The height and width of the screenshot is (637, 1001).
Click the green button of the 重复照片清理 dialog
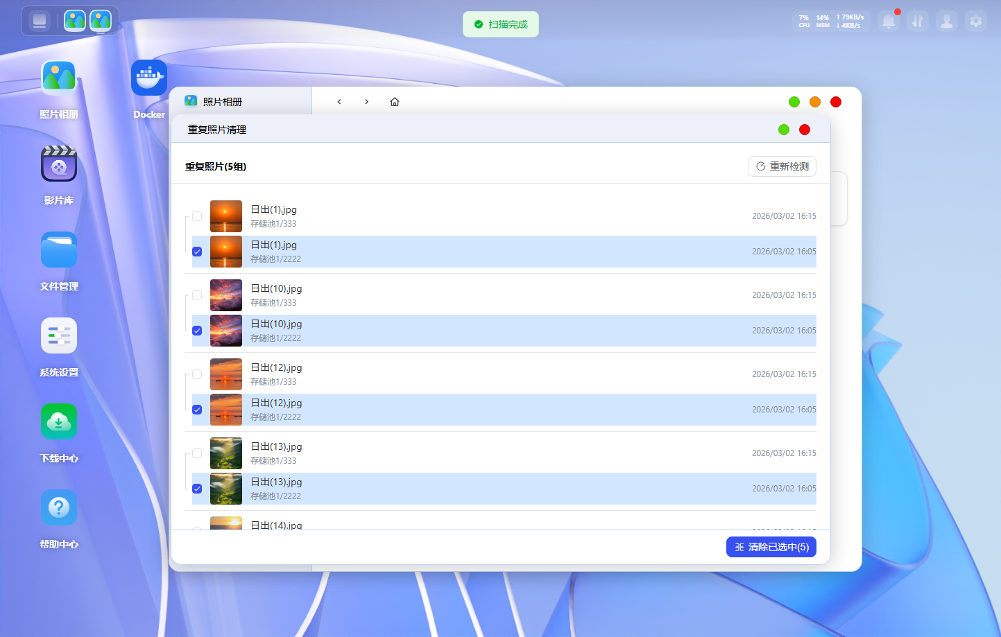(x=784, y=130)
